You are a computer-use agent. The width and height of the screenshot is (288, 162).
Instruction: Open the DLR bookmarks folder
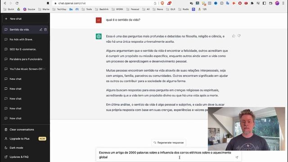tap(171, 9)
